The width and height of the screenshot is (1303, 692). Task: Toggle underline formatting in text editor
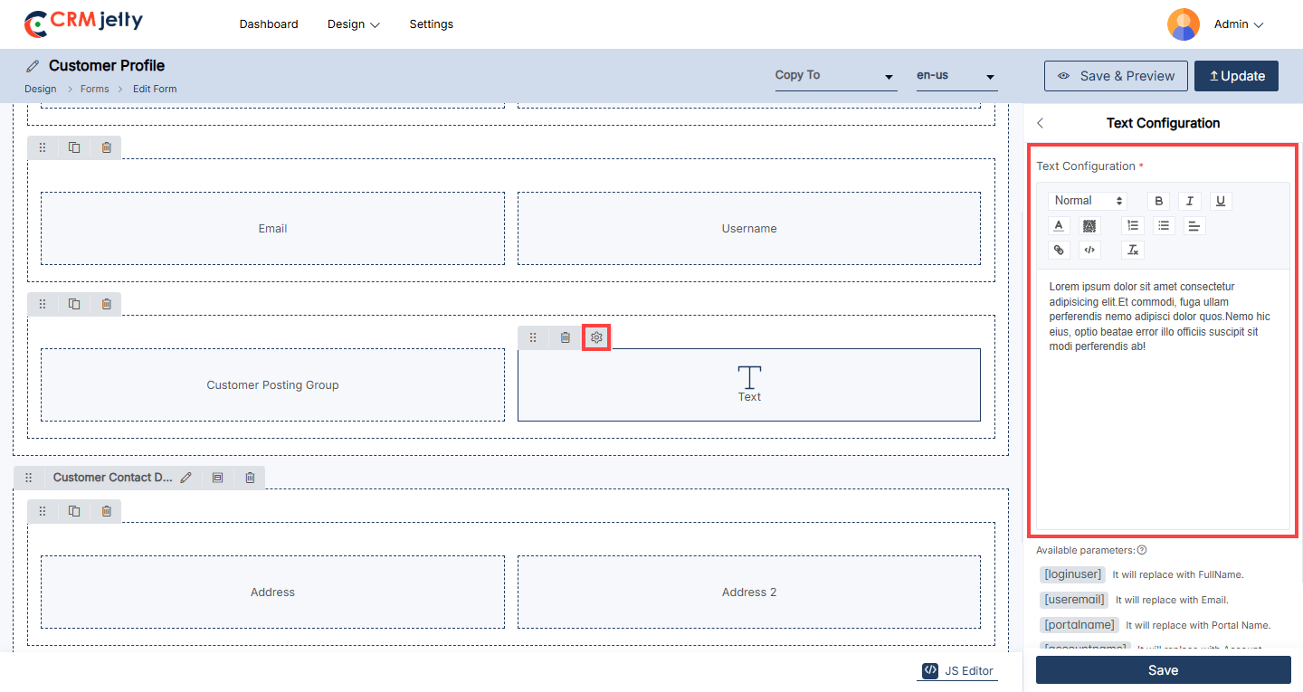(1221, 201)
